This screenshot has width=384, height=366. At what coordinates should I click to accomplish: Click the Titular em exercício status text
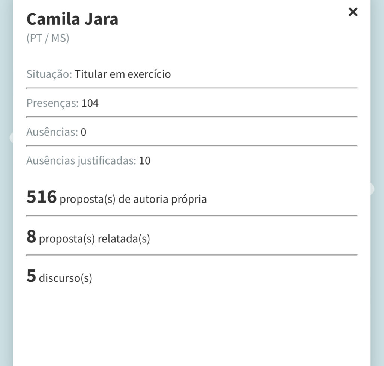(123, 74)
